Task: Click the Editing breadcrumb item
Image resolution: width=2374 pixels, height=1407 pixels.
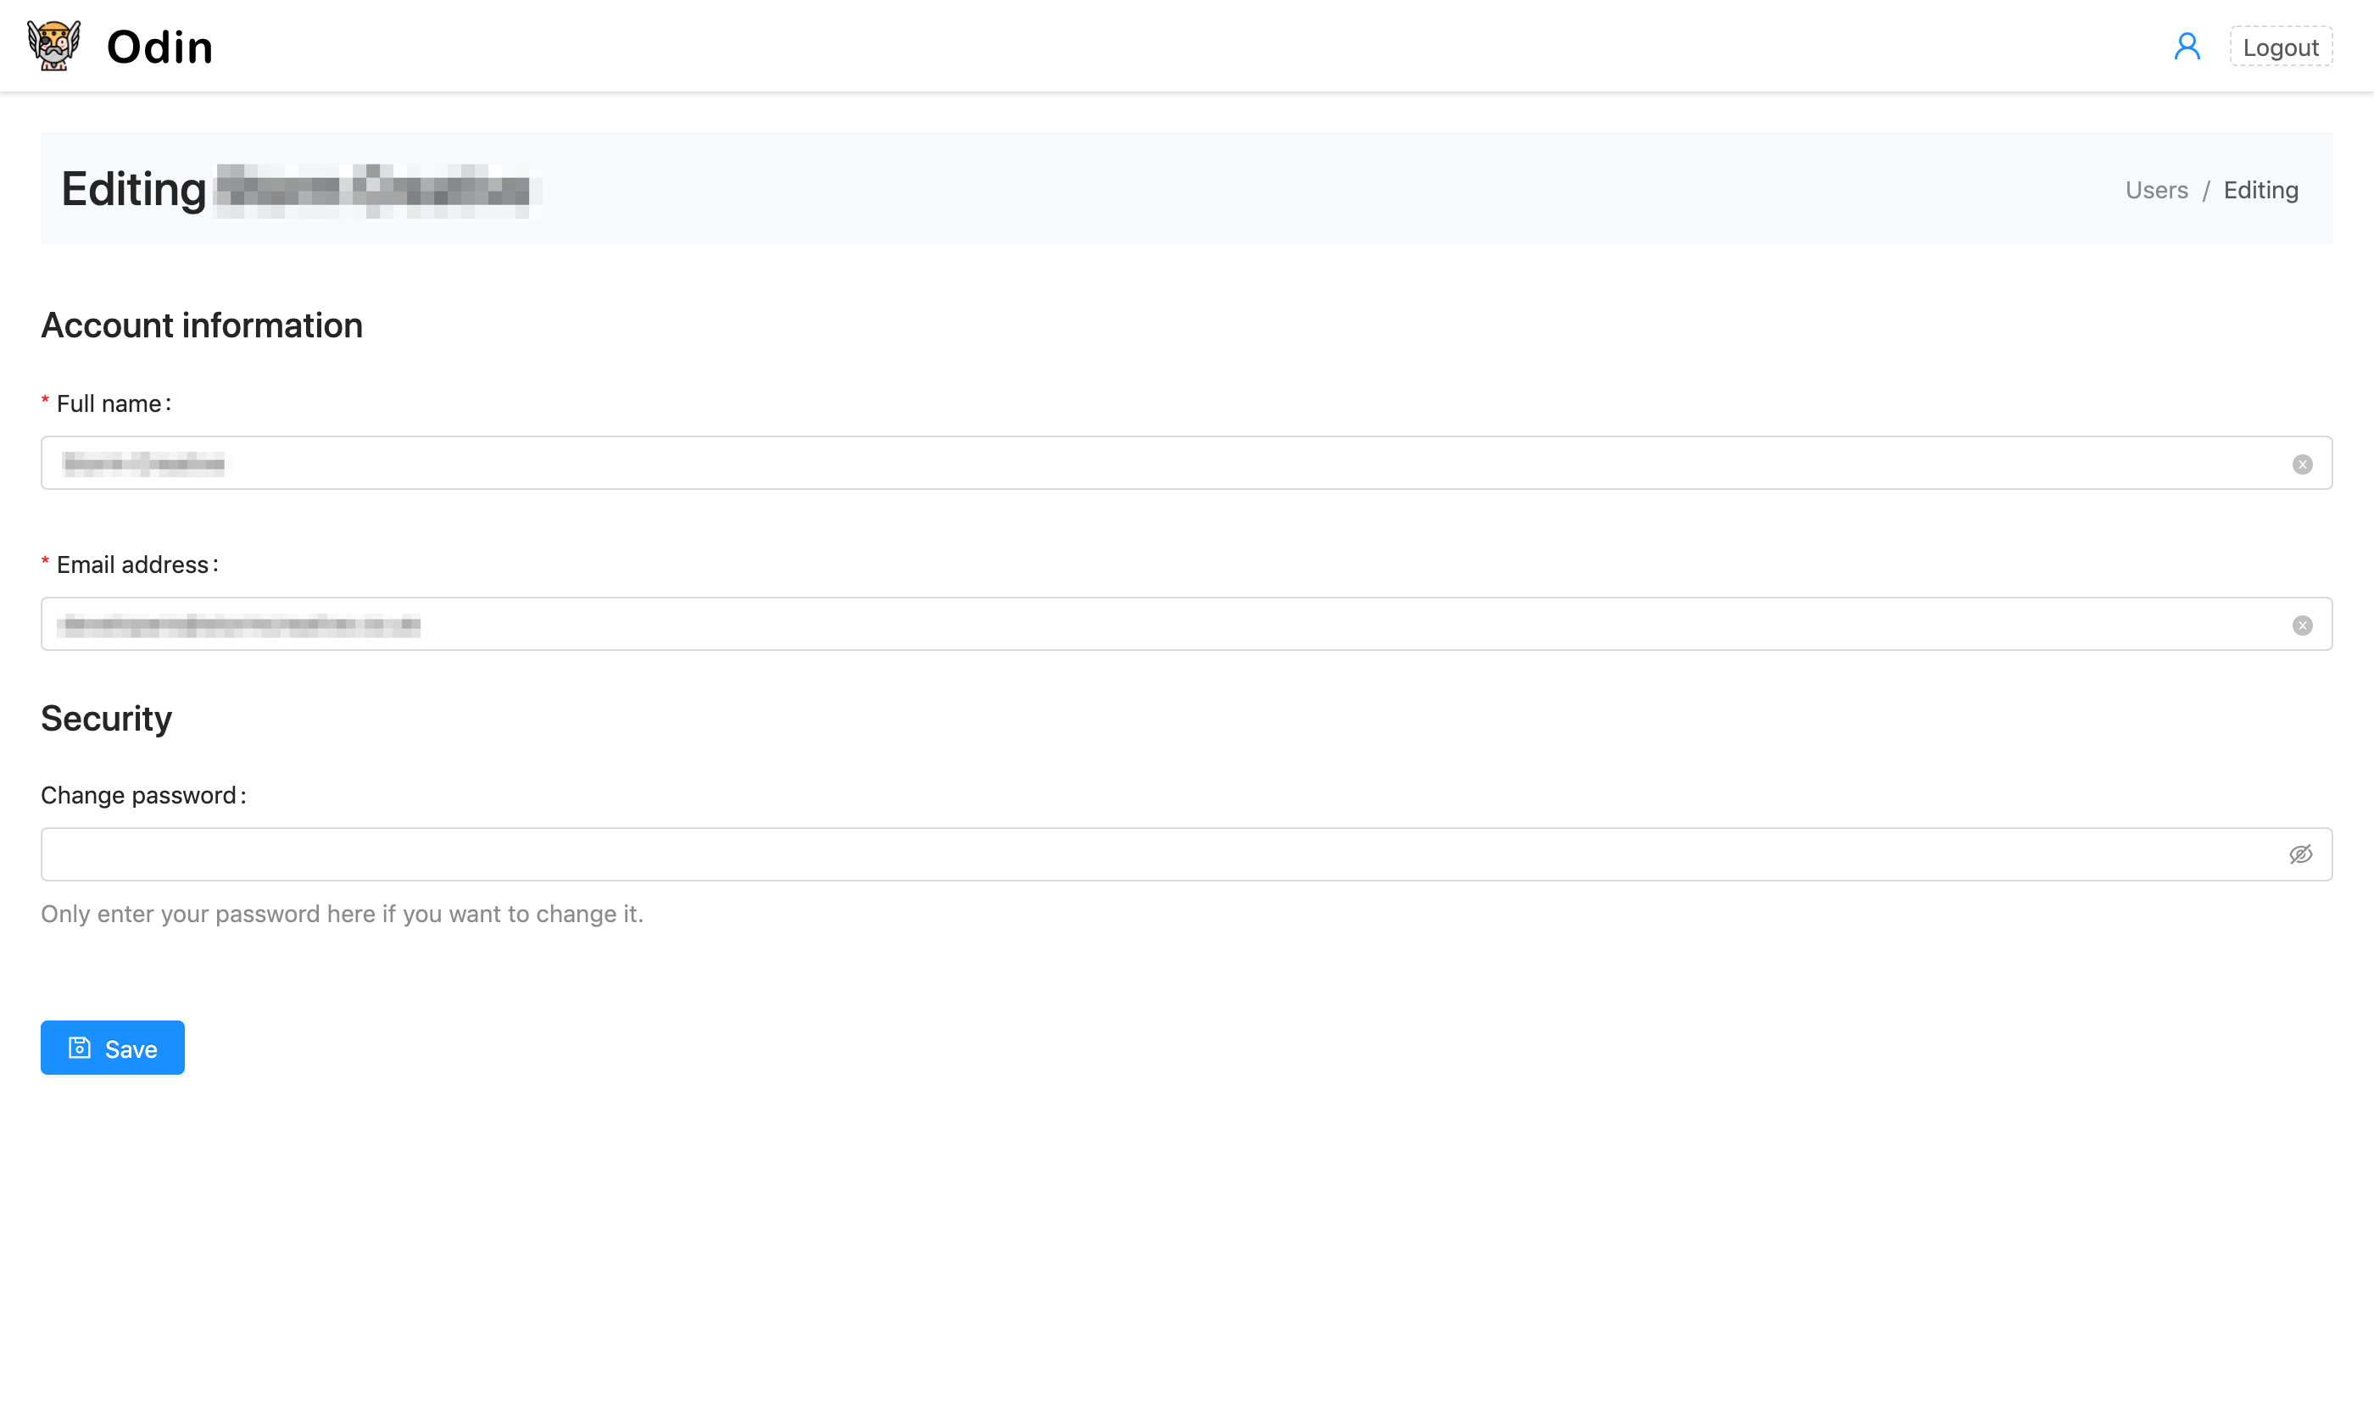Action: coord(2260,190)
